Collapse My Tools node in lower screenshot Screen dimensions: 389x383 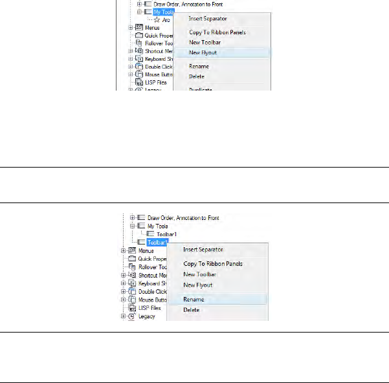pyautogui.click(x=132, y=226)
